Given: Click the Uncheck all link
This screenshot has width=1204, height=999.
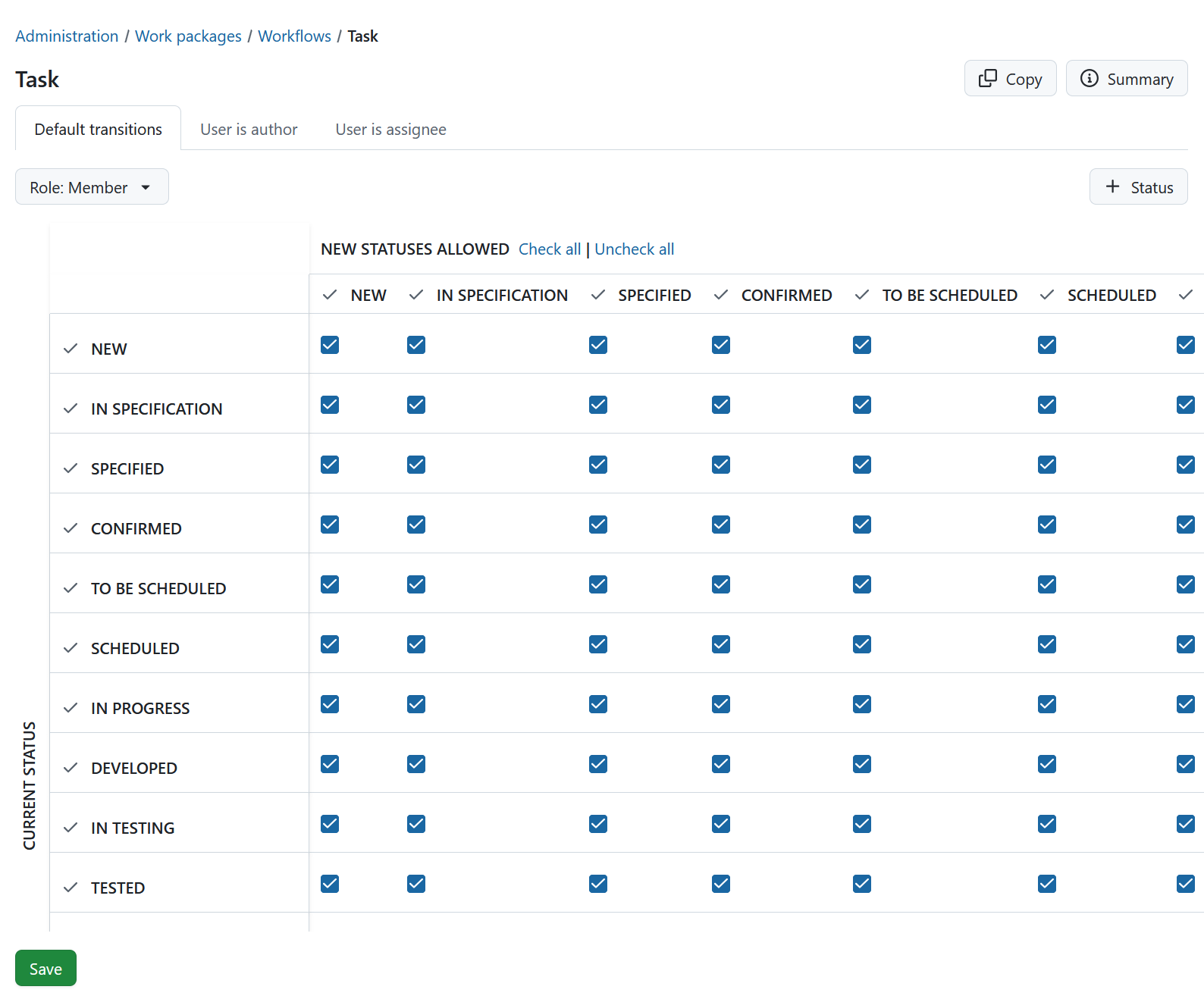Looking at the screenshot, I should click(634, 249).
